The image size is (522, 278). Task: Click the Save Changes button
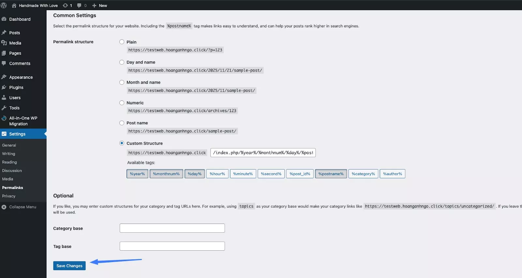pos(69,266)
